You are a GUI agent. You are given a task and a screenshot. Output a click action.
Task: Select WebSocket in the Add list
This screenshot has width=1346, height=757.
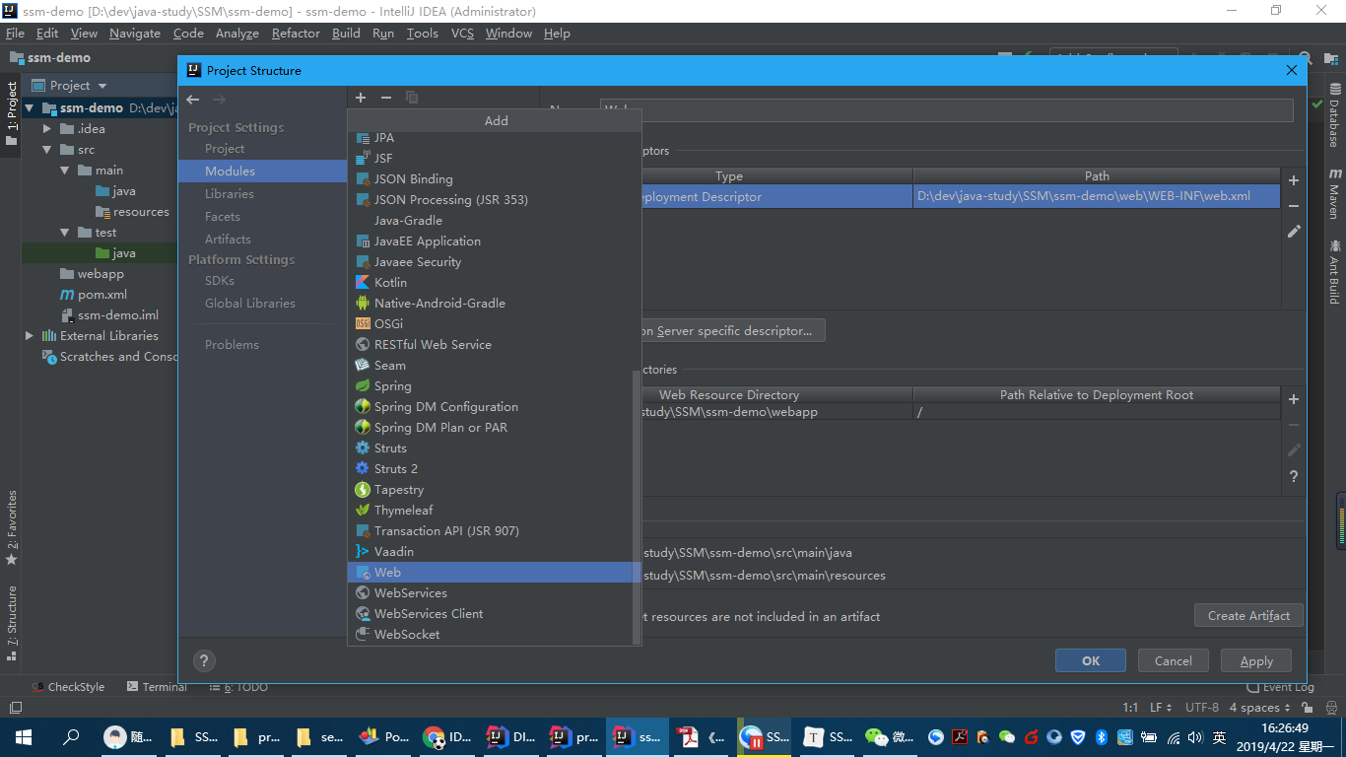point(494,634)
